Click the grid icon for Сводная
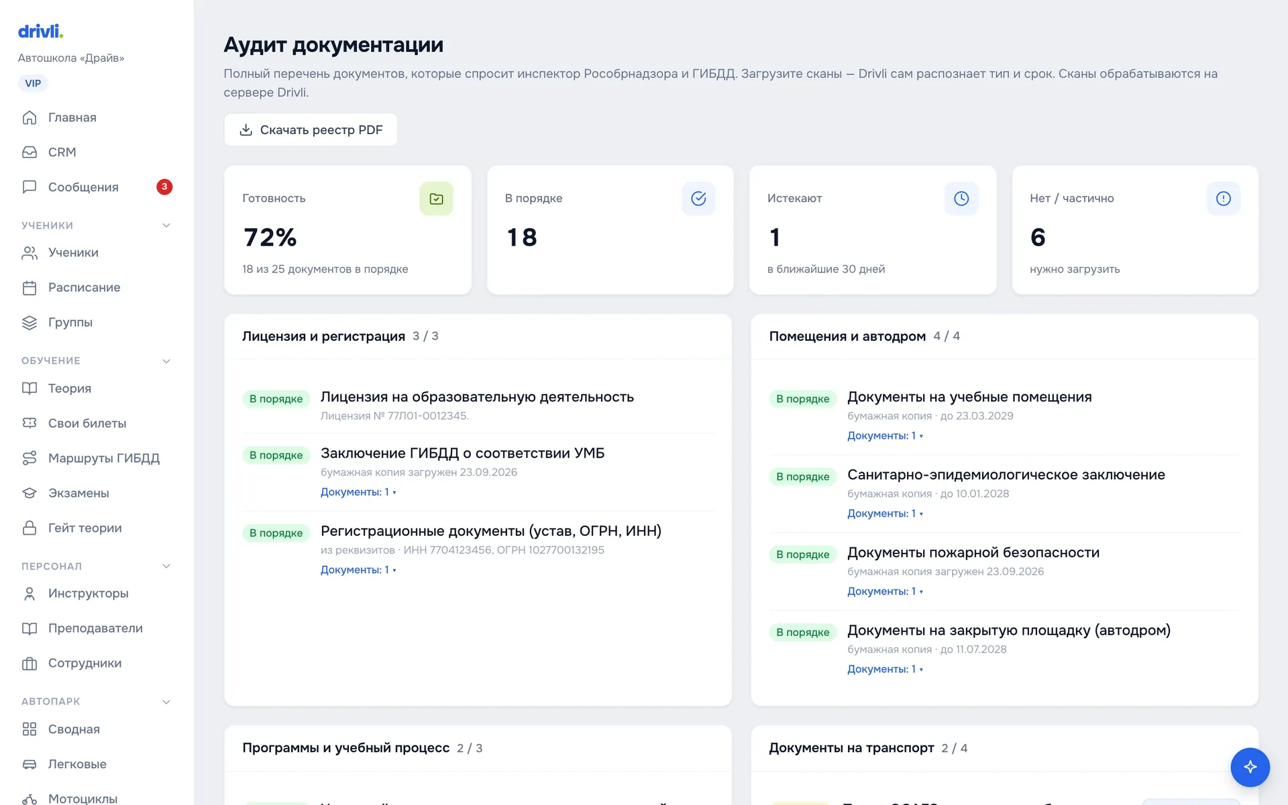The height and width of the screenshot is (805, 1288). point(30,729)
